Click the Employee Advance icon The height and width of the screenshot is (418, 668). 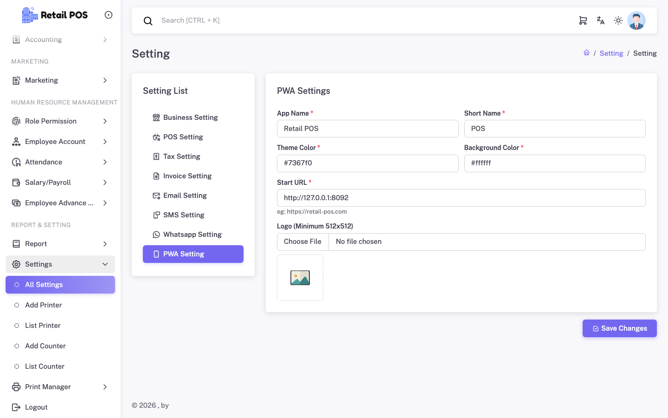pos(16,203)
